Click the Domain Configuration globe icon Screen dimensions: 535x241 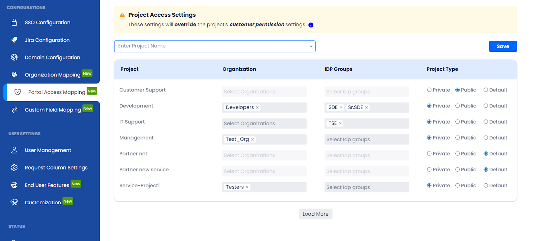coord(14,57)
